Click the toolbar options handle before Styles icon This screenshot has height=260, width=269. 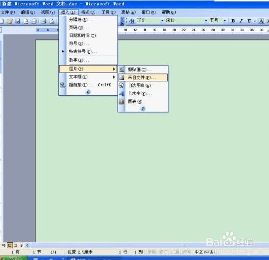pos(122,21)
